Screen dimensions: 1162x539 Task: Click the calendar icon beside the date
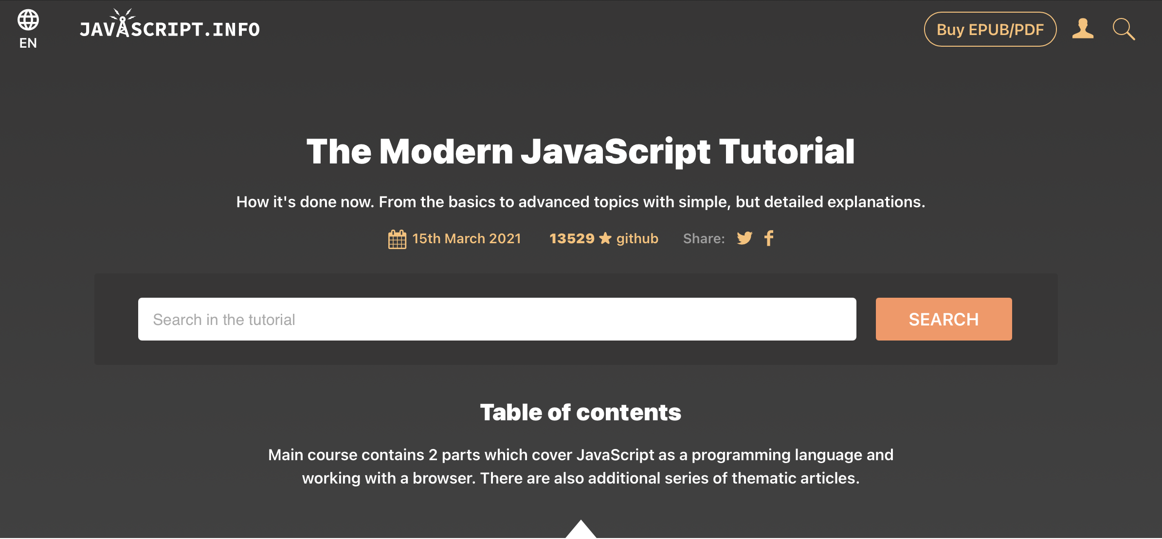397,238
